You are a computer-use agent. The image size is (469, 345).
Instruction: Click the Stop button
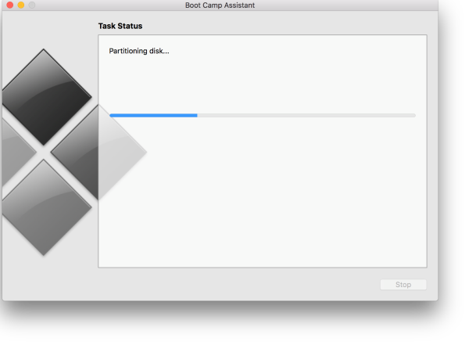(403, 285)
